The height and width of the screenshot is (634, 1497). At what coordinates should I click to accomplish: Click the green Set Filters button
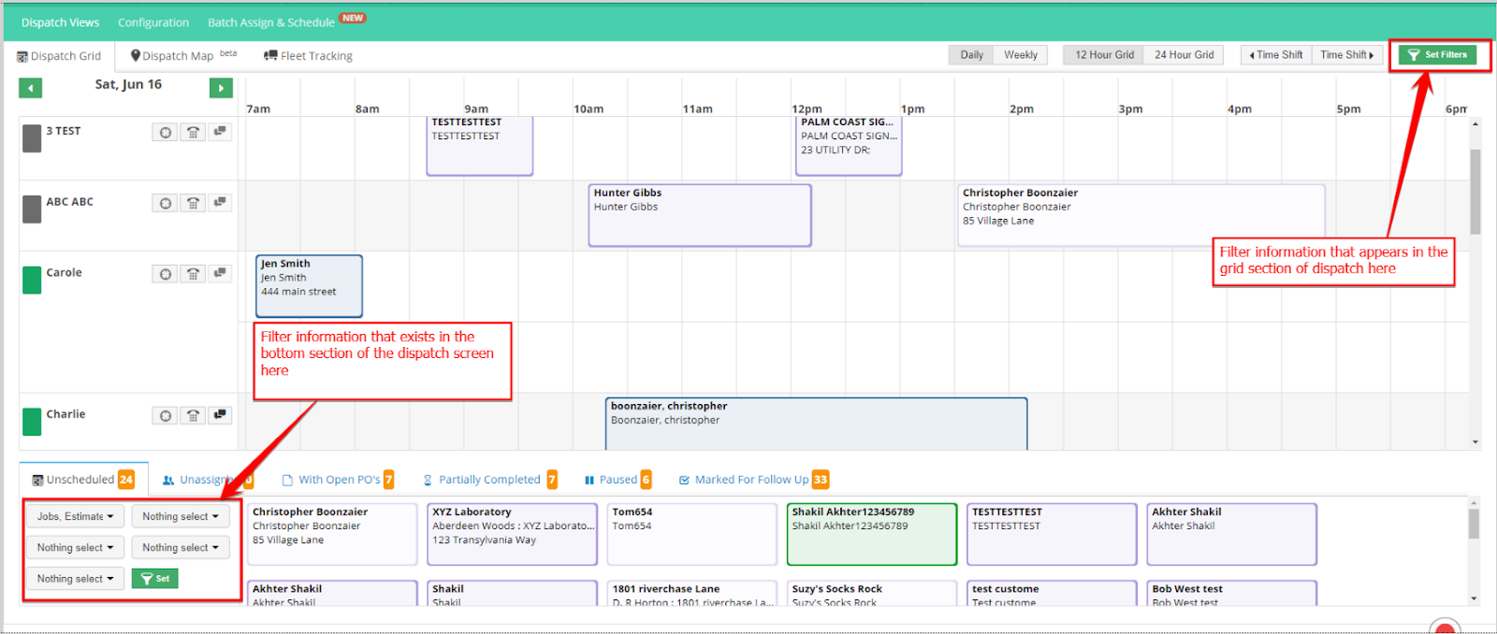[1437, 55]
